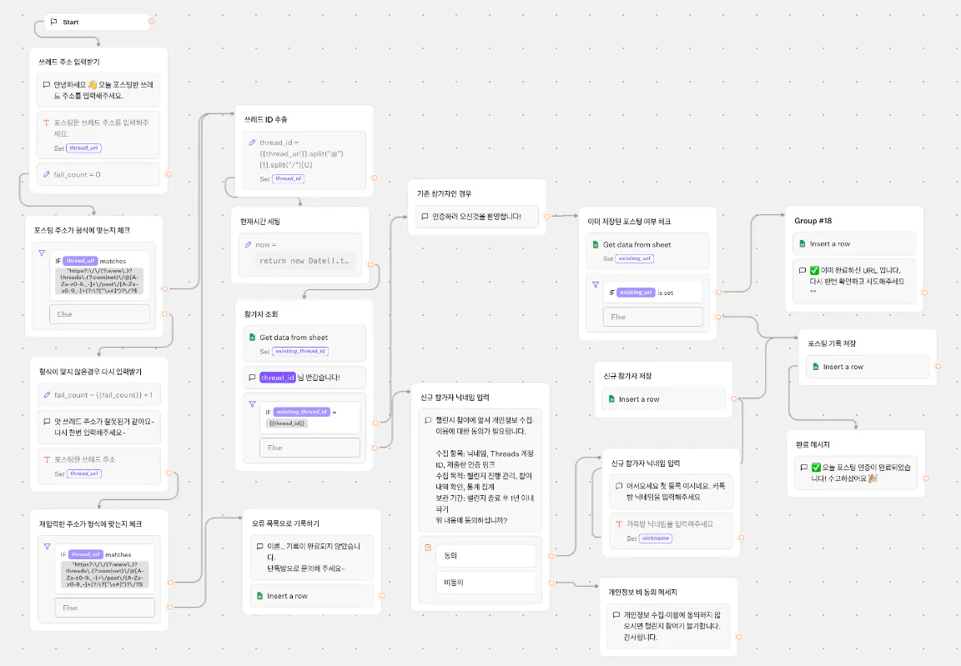Click the Else branch in 재입력한 주소가 형식에 맞는지 체크
The image size is (961, 666).
[105, 608]
